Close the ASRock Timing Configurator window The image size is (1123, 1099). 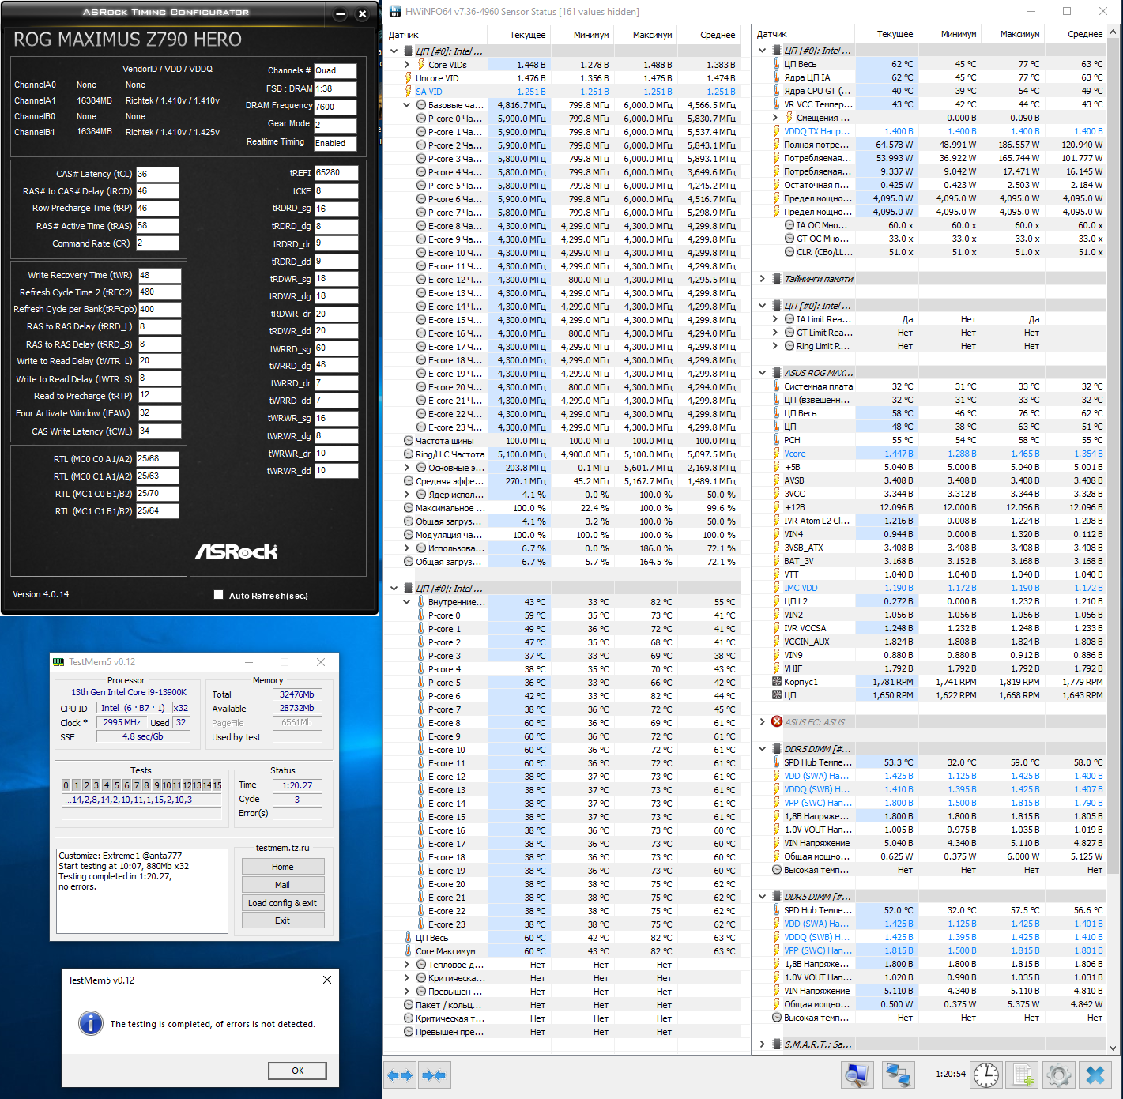(363, 14)
